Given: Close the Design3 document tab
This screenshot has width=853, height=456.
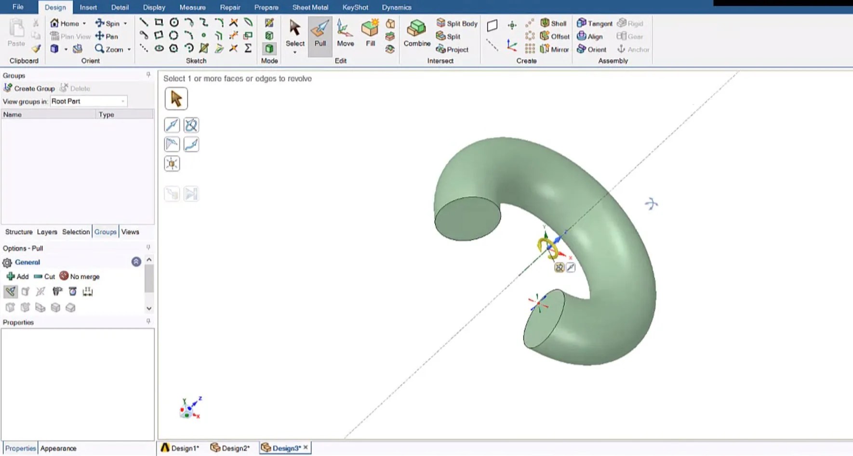Looking at the screenshot, I should pyautogui.click(x=306, y=447).
